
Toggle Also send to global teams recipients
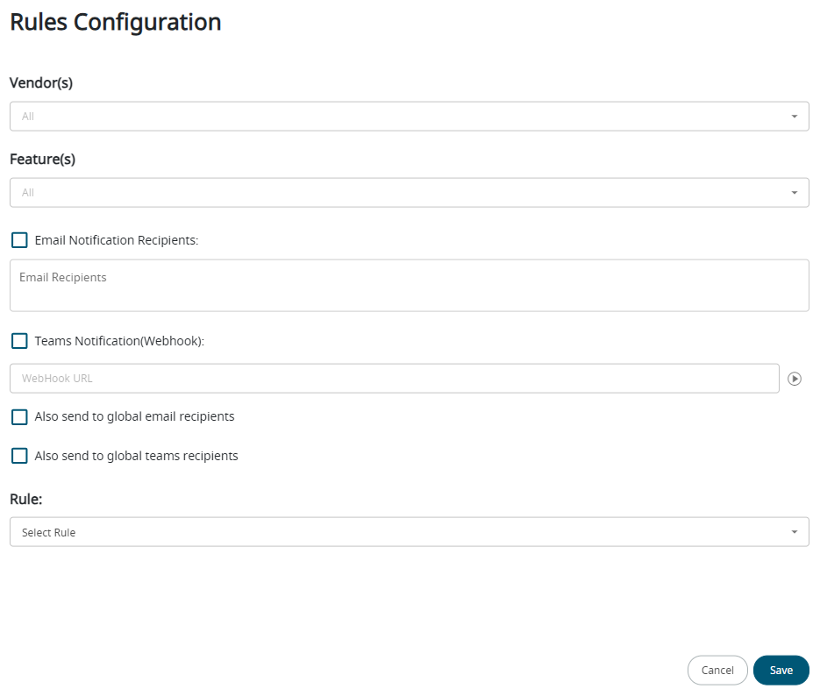tap(19, 456)
